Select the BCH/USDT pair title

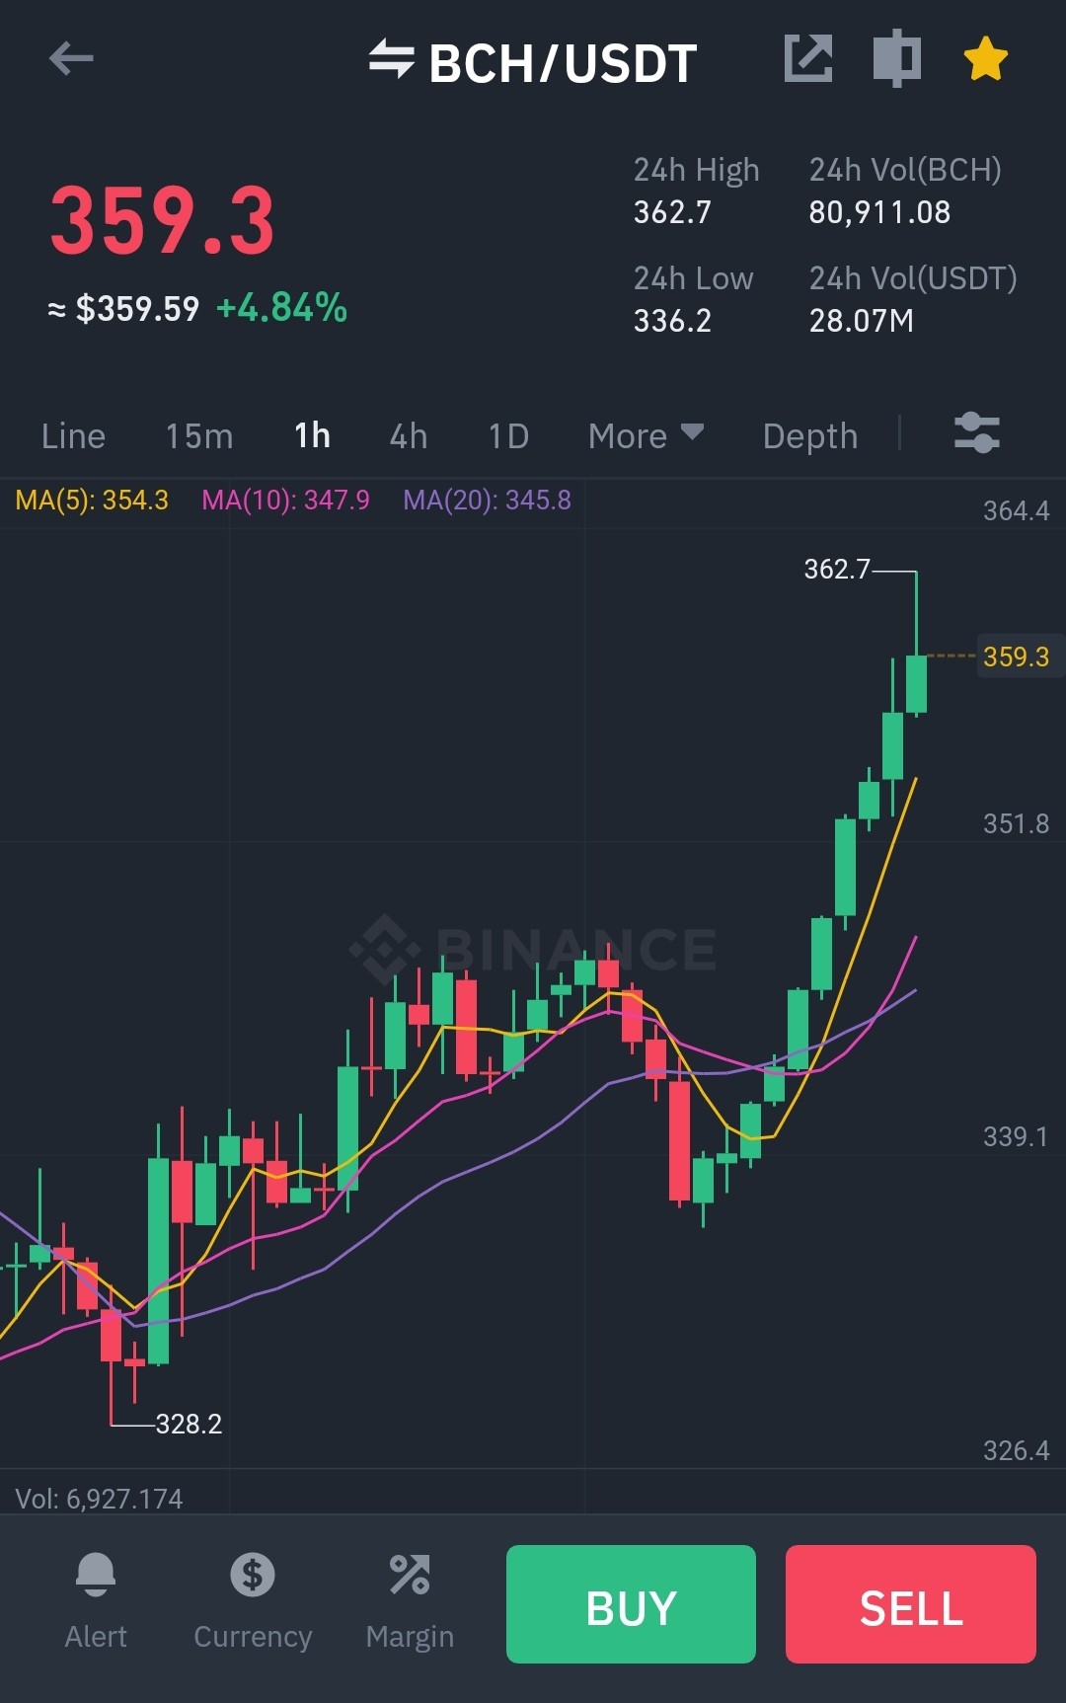click(x=563, y=63)
